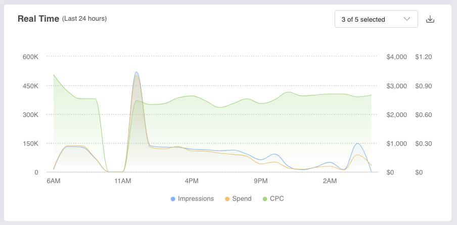Viewport: 457px width, 225px height.
Task: Click the blue Impressions legend dot
Action: (x=173, y=199)
